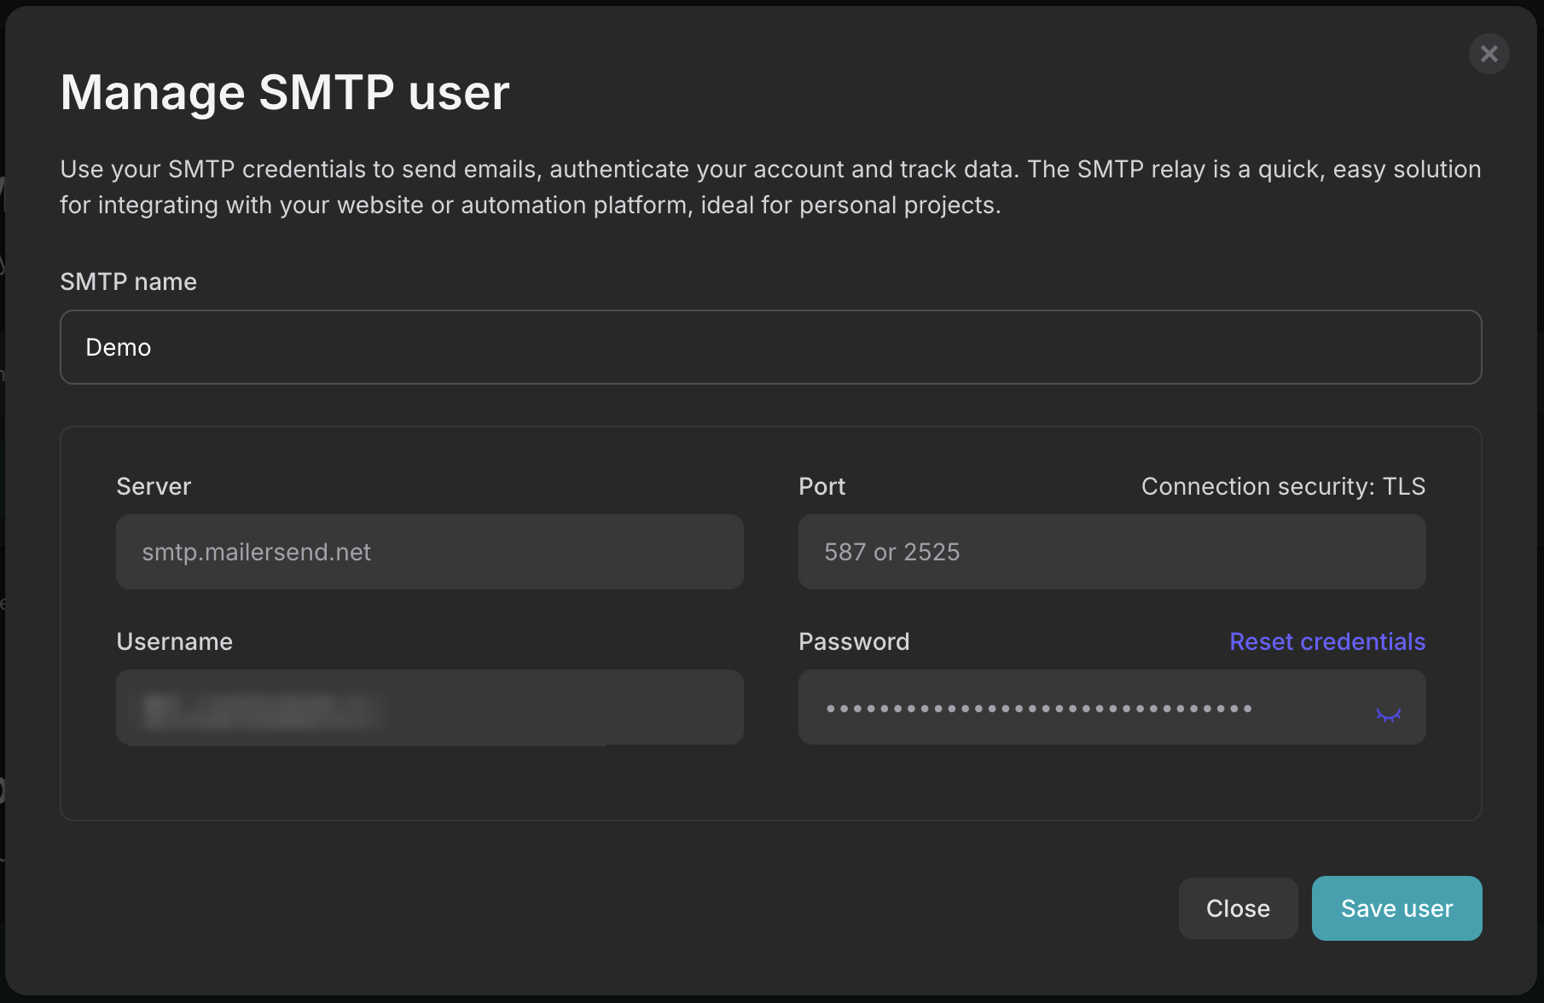Show the hidden password using the eye icon
1544x1003 pixels.
pyautogui.click(x=1388, y=715)
